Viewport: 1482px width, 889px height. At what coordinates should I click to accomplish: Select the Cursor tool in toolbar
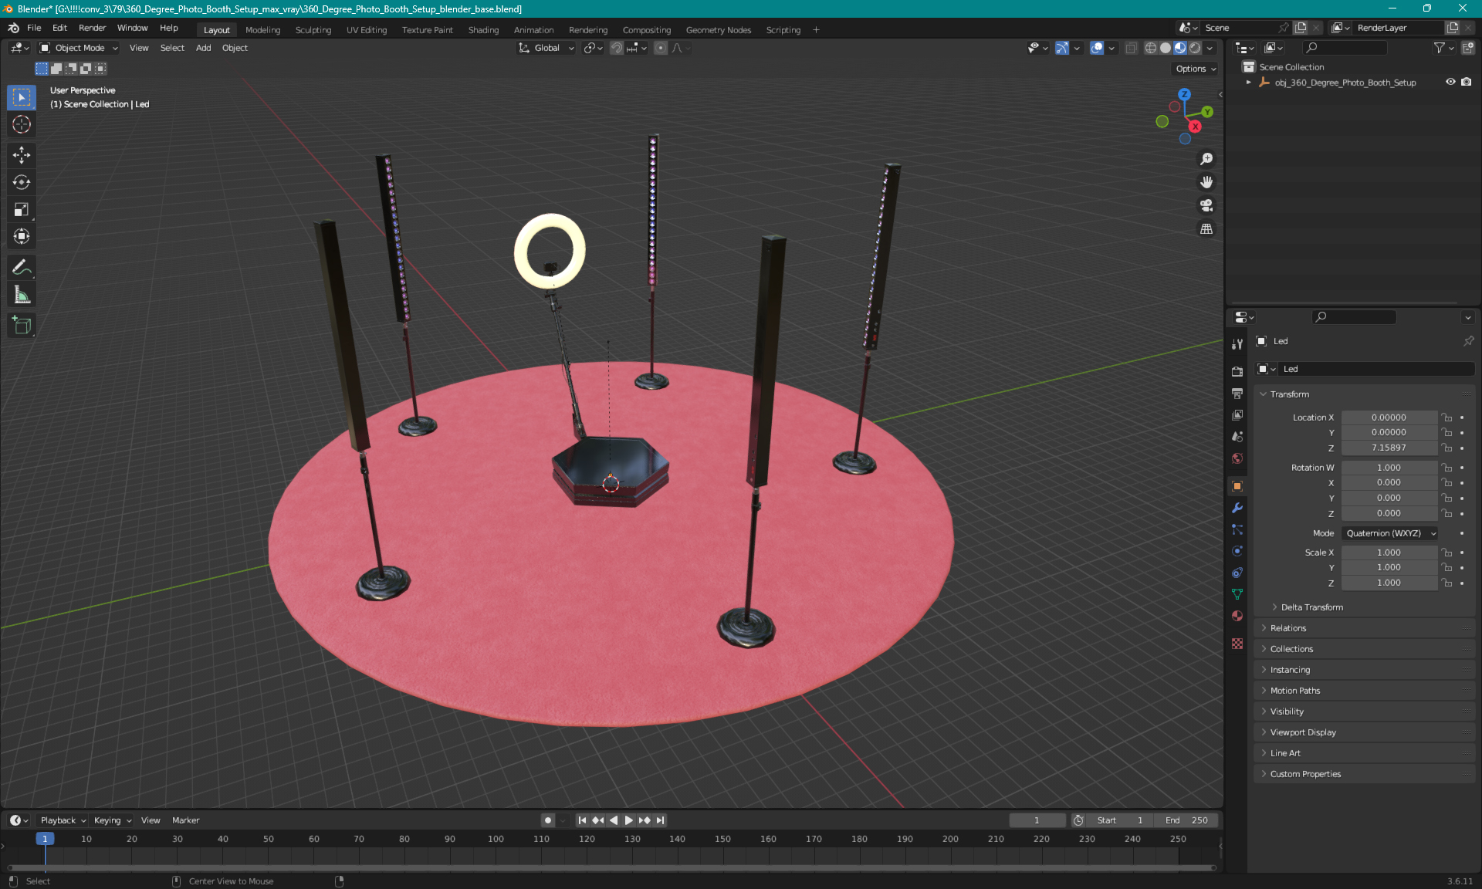coord(22,124)
